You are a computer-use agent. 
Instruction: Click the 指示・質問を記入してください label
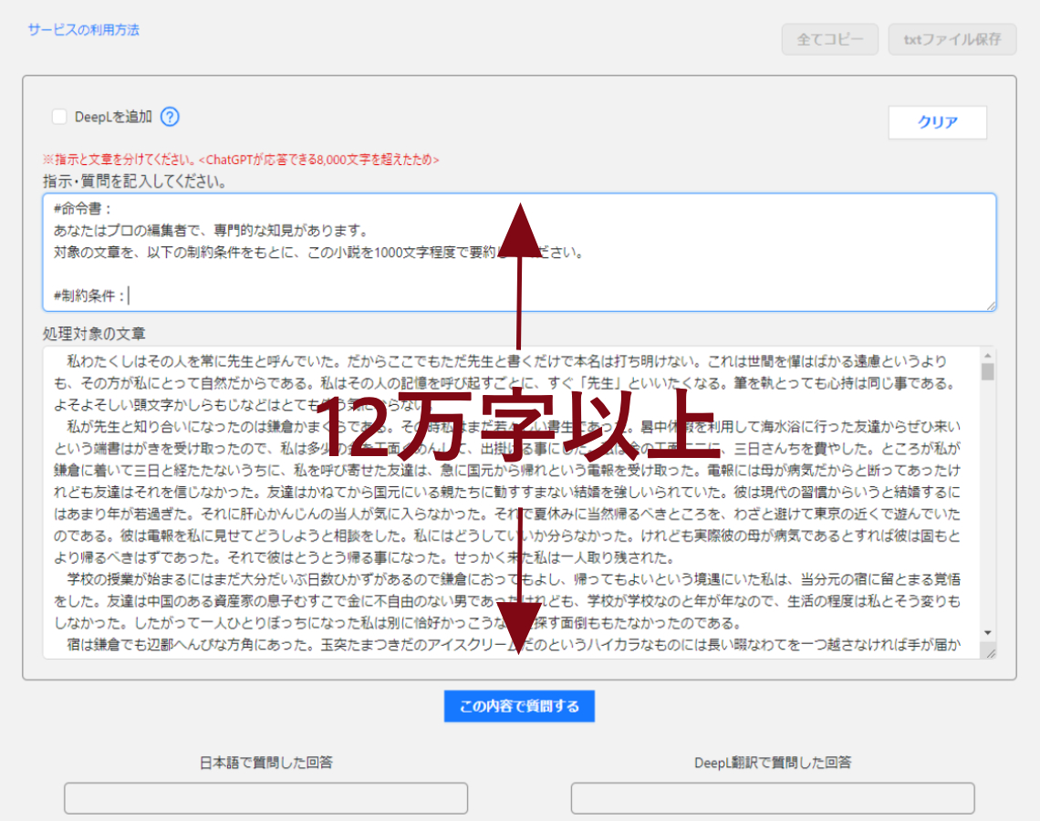134,181
